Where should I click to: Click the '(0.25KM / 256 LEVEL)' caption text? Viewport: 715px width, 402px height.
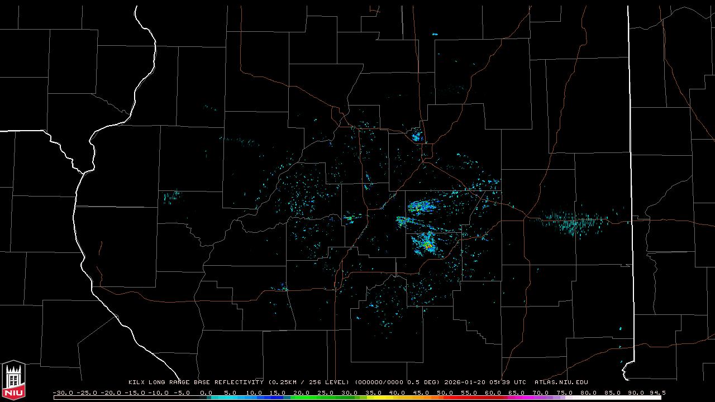[x=309, y=382]
